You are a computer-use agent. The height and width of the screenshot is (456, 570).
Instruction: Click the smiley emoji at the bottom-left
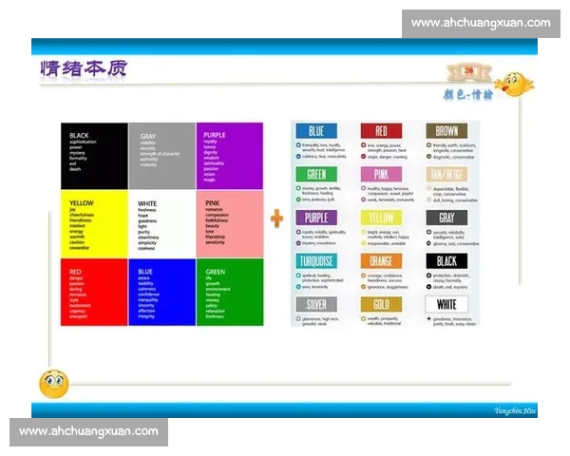click(x=53, y=383)
